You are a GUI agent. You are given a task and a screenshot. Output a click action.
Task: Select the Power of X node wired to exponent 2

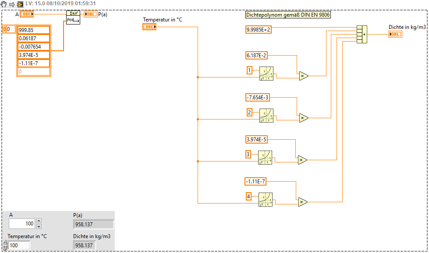[x=266, y=116]
